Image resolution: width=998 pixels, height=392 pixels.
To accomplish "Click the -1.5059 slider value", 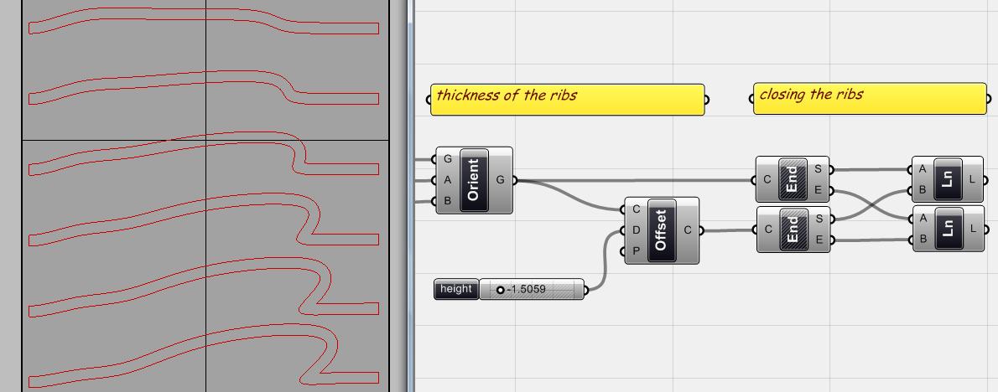I will click(527, 290).
